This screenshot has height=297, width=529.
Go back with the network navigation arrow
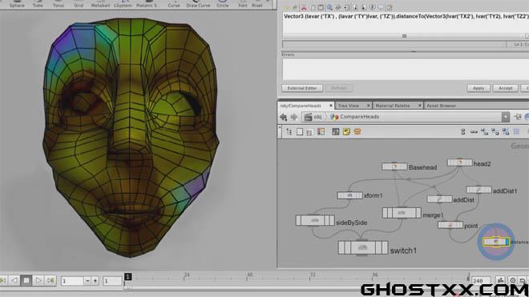pos(284,117)
